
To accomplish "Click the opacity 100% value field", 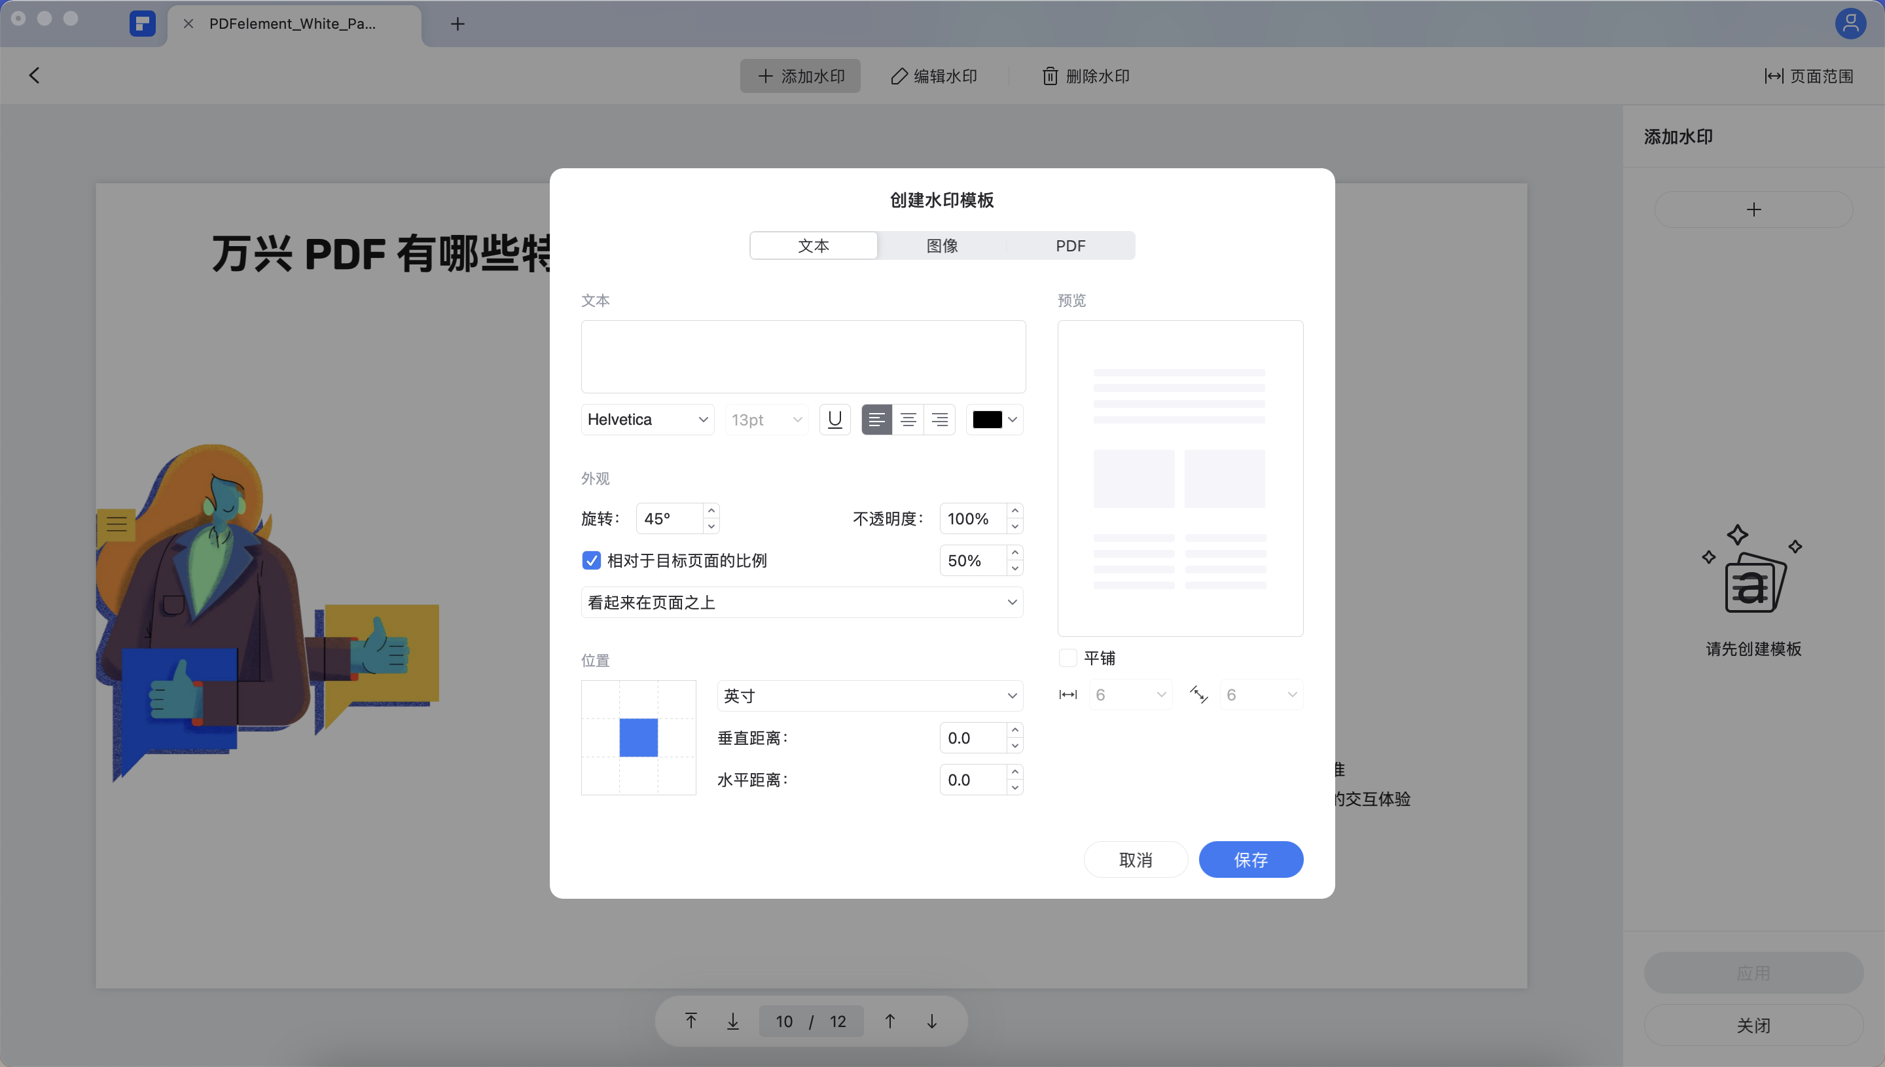I will click(x=973, y=518).
